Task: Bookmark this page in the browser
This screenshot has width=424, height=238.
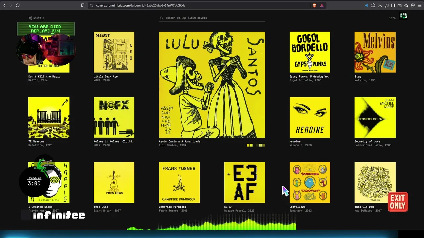Action: tap(83, 5)
